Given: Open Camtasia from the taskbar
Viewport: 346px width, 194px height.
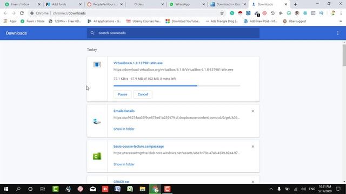Looking at the screenshot, I should (56, 189).
